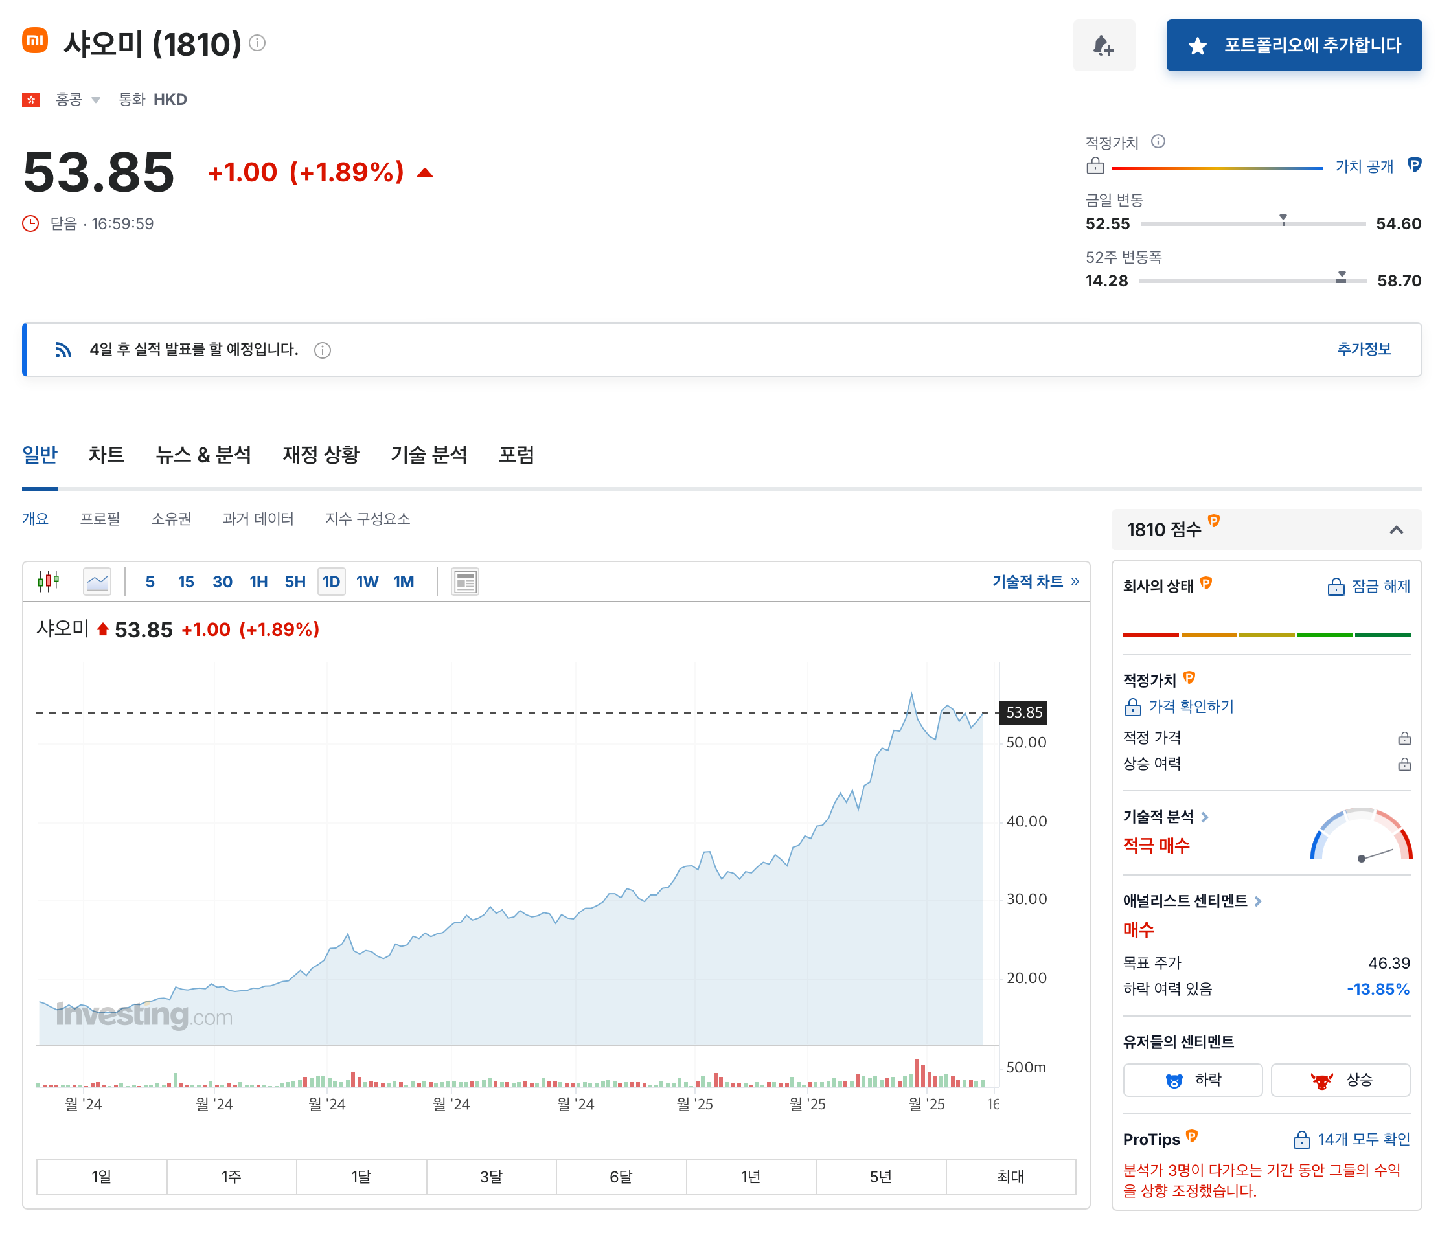Click 추가정보 link in earnings banner
This screenshot has height=1233, width=1451.
coord(1364,349)
